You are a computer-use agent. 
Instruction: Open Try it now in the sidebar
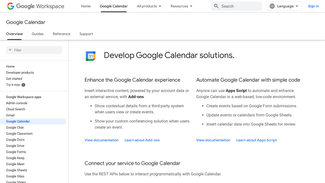pos(13,85)
